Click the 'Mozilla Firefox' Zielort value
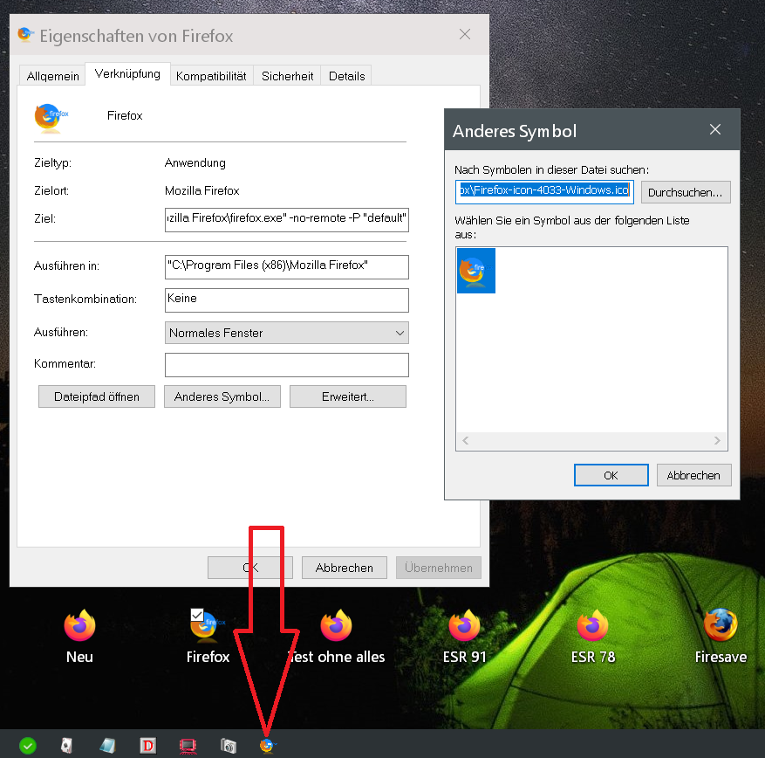 pos(202,190)
